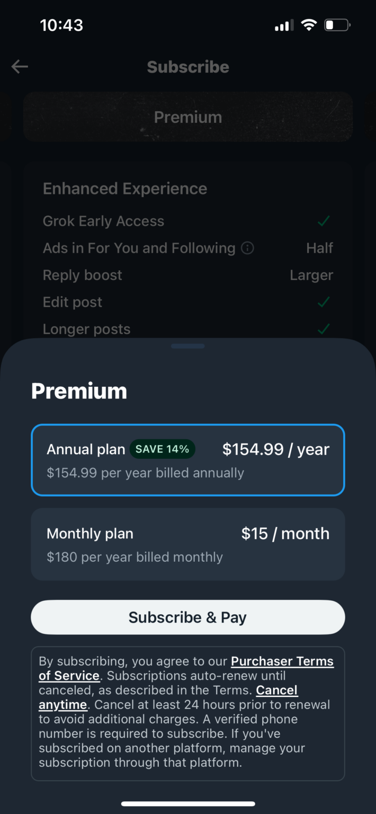
Task: Click the green checkmark beside Grok Early Access
Action: pos(323,220)
